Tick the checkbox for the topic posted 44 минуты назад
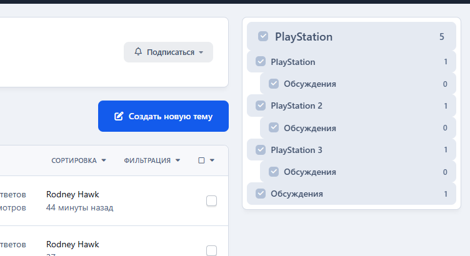The width and height of the screenshot is (470, 256). [211, 201]
